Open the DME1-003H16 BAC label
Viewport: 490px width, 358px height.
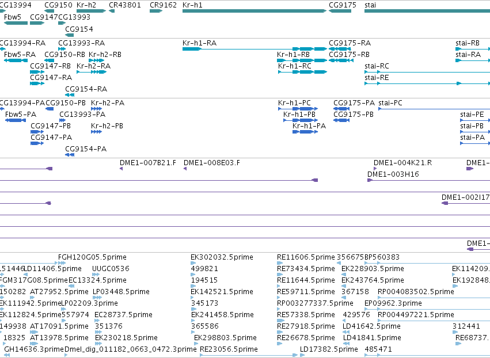click(393, 174)
